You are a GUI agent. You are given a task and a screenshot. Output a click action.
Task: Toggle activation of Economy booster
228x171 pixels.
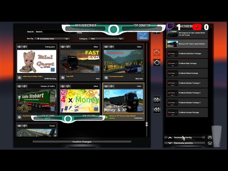(x=106, y=78)
